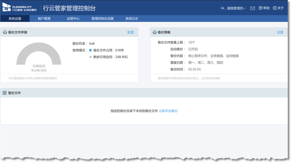Click 配置 link in storage panel
The height and width of the screenshot is (163, 291).
[130, 32]
